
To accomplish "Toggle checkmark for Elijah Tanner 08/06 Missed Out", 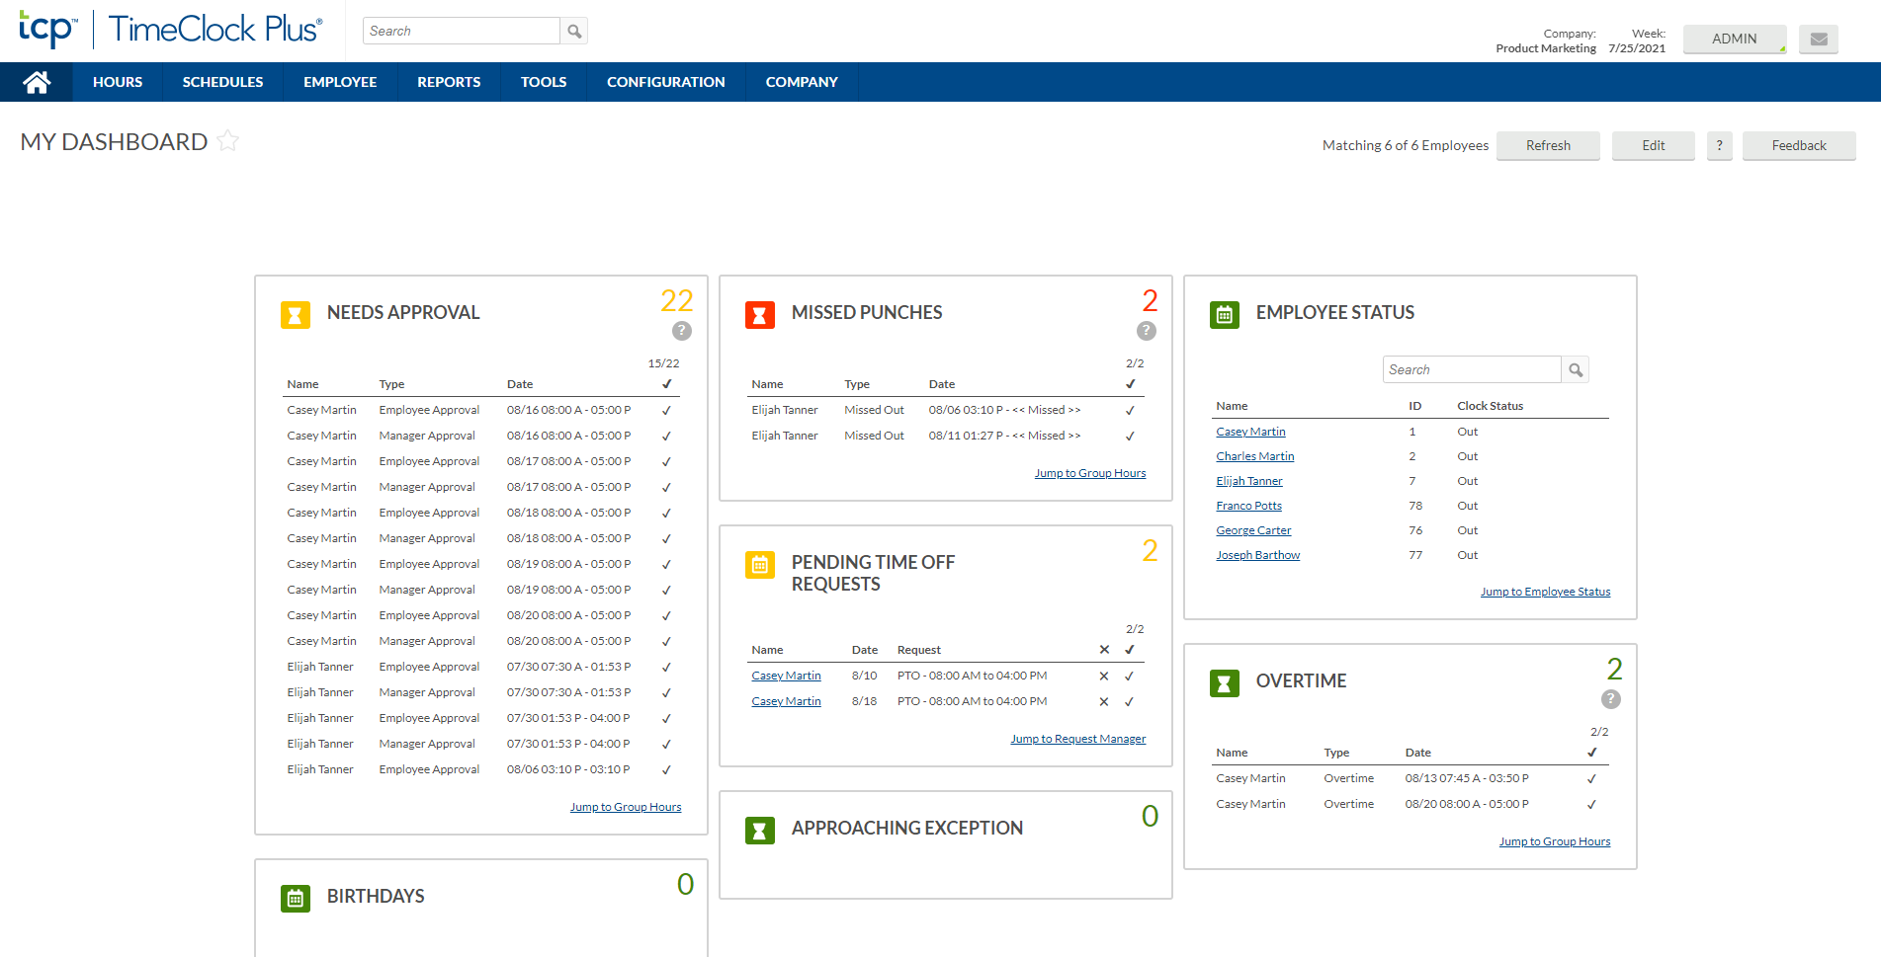I will tap(1130, 410).
